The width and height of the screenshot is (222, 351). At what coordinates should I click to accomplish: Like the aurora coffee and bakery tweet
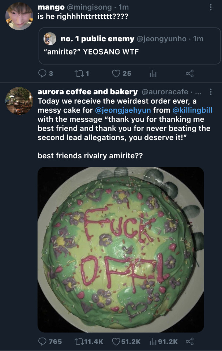[x=116, y=341]
